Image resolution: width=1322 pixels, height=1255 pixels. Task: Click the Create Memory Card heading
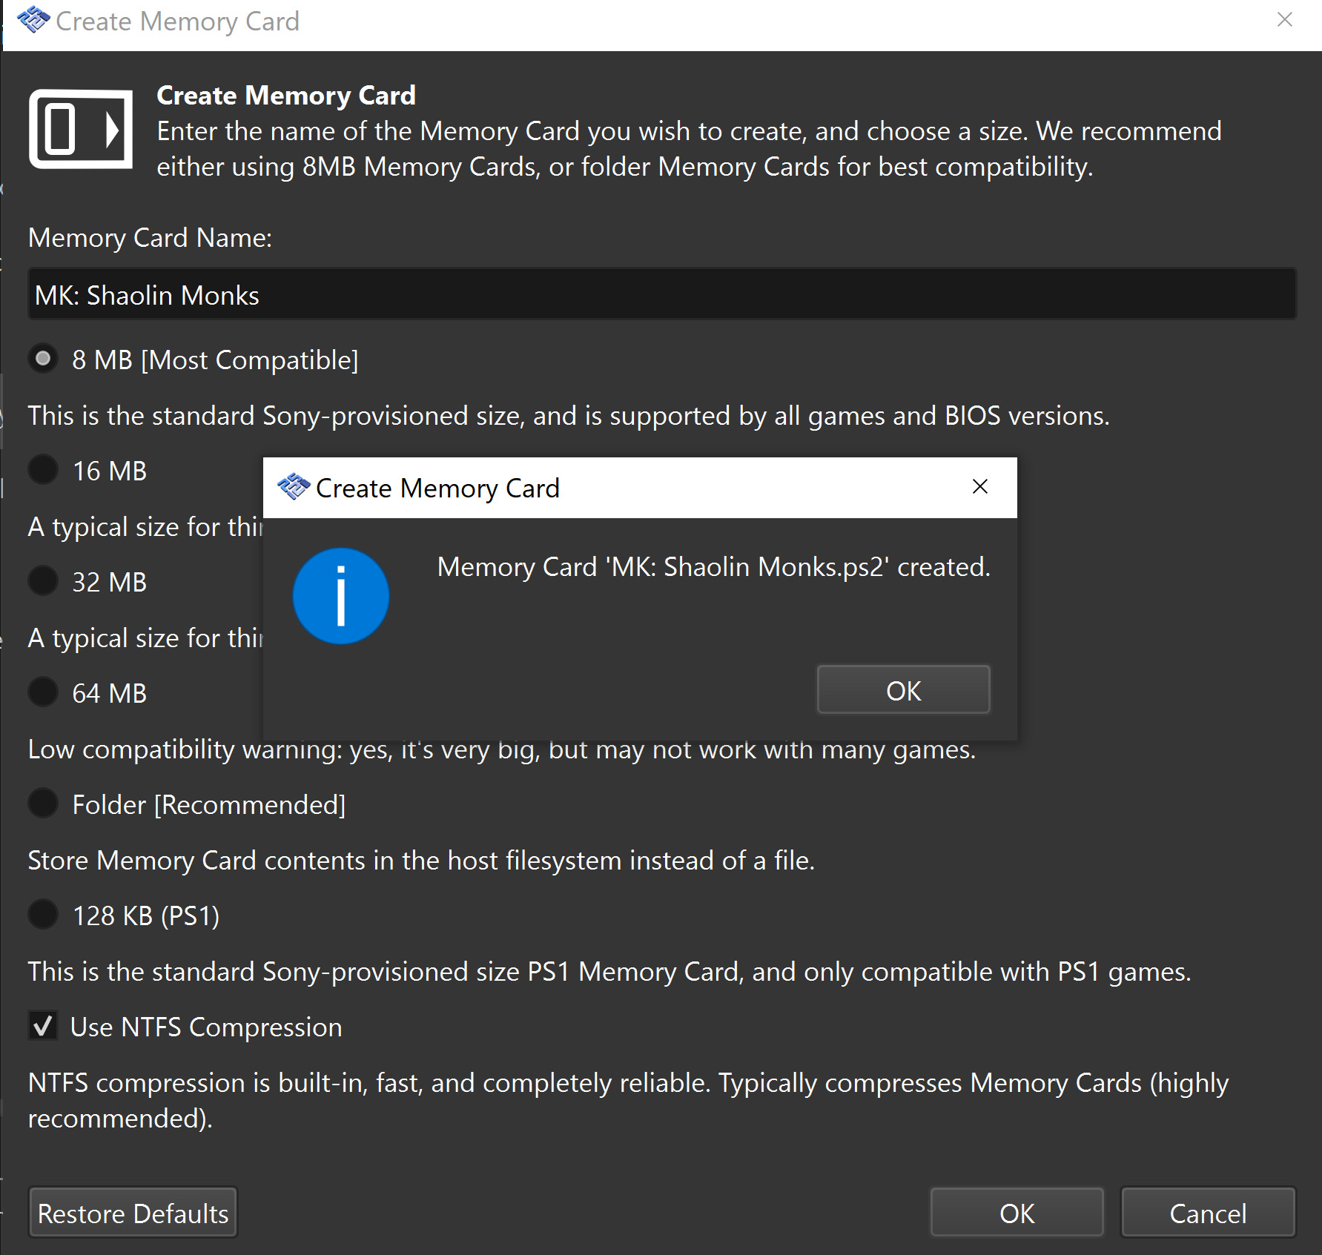point(285,95)
